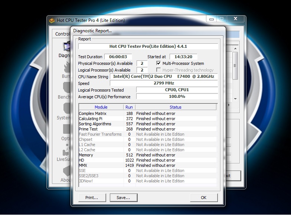Screen dimensions: 291x215
Task: Click the Hot CPU Tester title bar icon
Action: coord(52,20)
